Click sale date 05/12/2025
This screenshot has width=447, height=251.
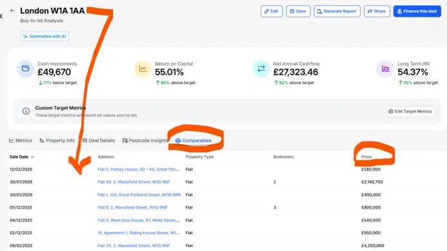point(21,207)
